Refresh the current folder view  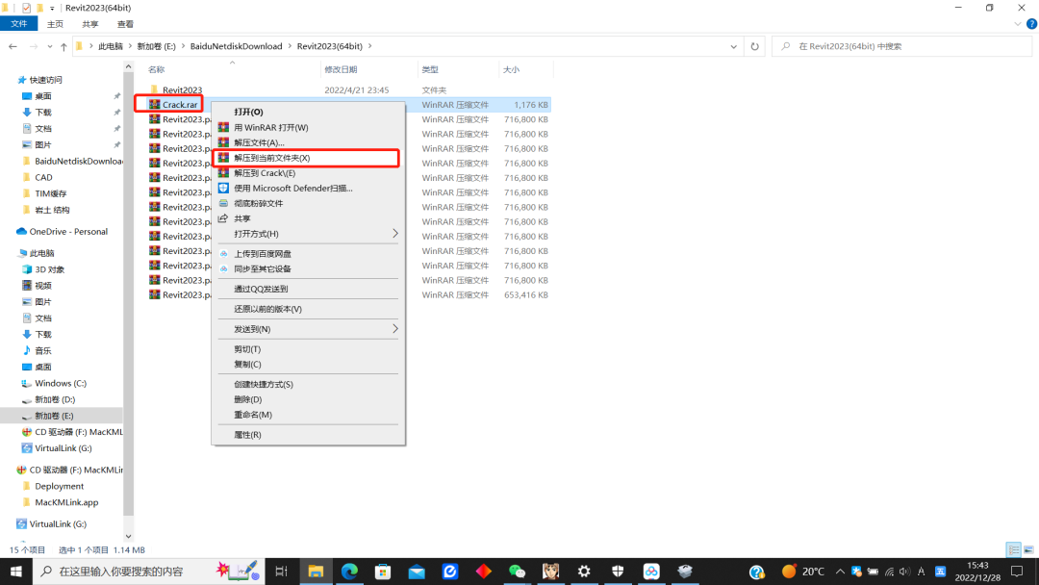(755, 46)
